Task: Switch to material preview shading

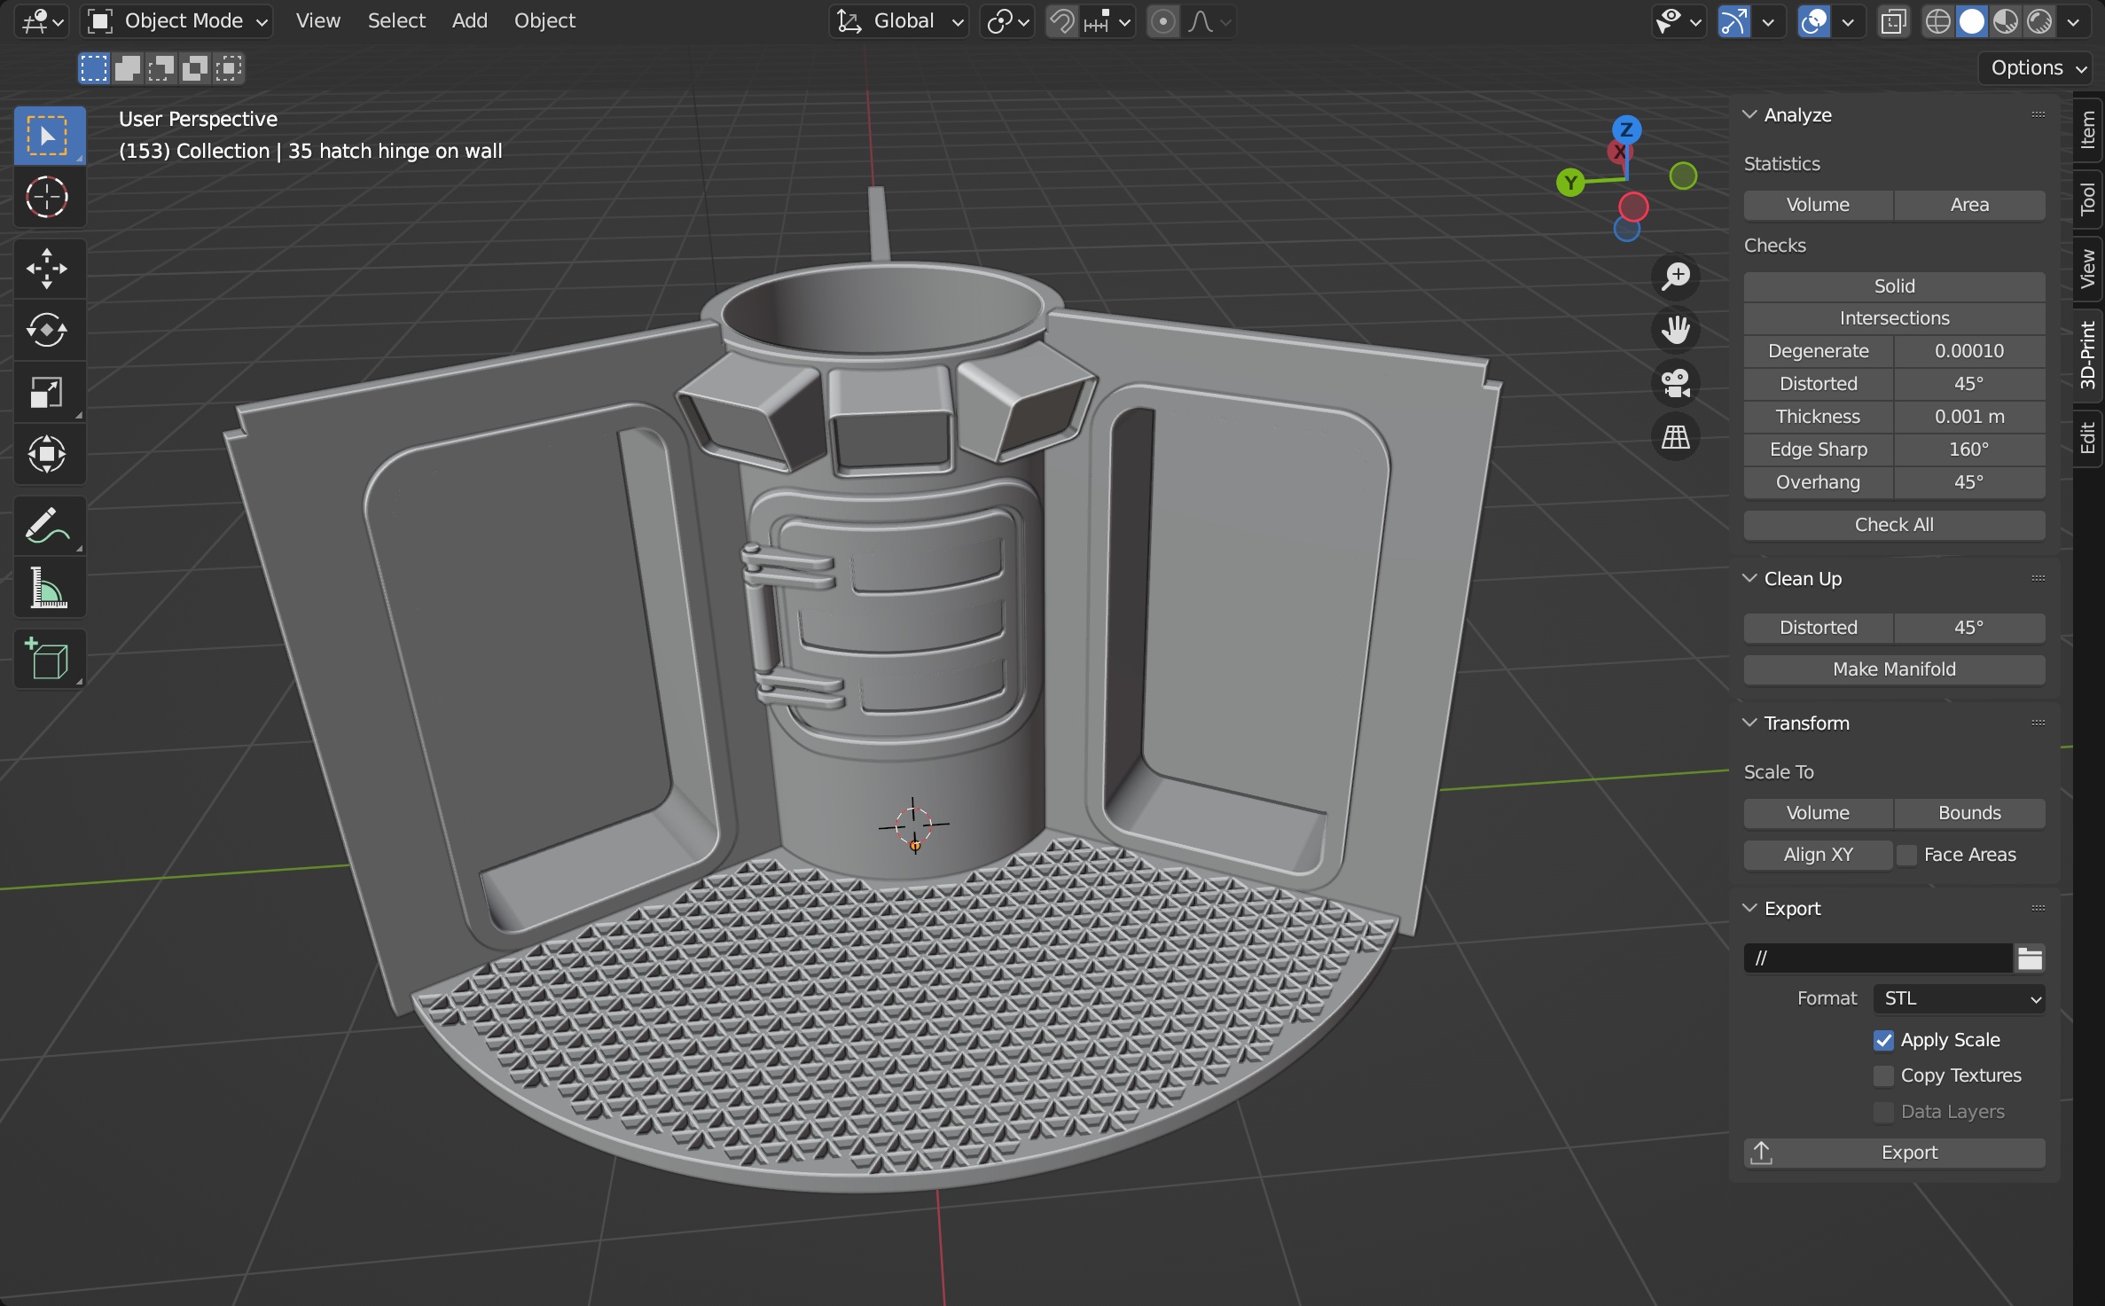Action: click(2006, 21)
